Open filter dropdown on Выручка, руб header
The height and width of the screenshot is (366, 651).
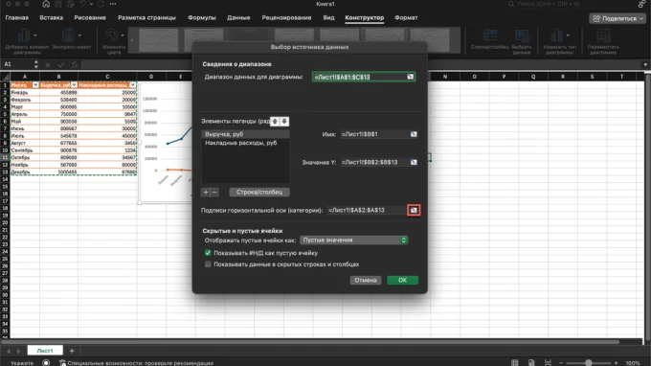pyautogui.click(x=74, y=85)
